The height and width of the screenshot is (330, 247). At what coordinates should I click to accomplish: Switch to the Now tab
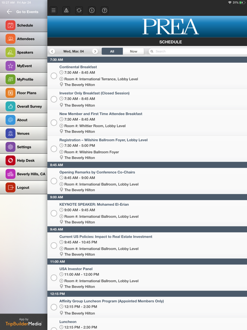point(133,51)
